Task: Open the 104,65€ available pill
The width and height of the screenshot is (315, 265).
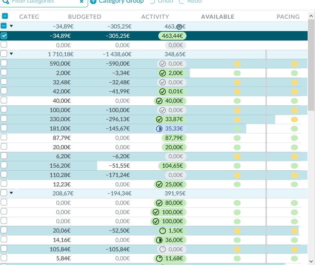Action: pyautogui.click(x=172, y=166)
